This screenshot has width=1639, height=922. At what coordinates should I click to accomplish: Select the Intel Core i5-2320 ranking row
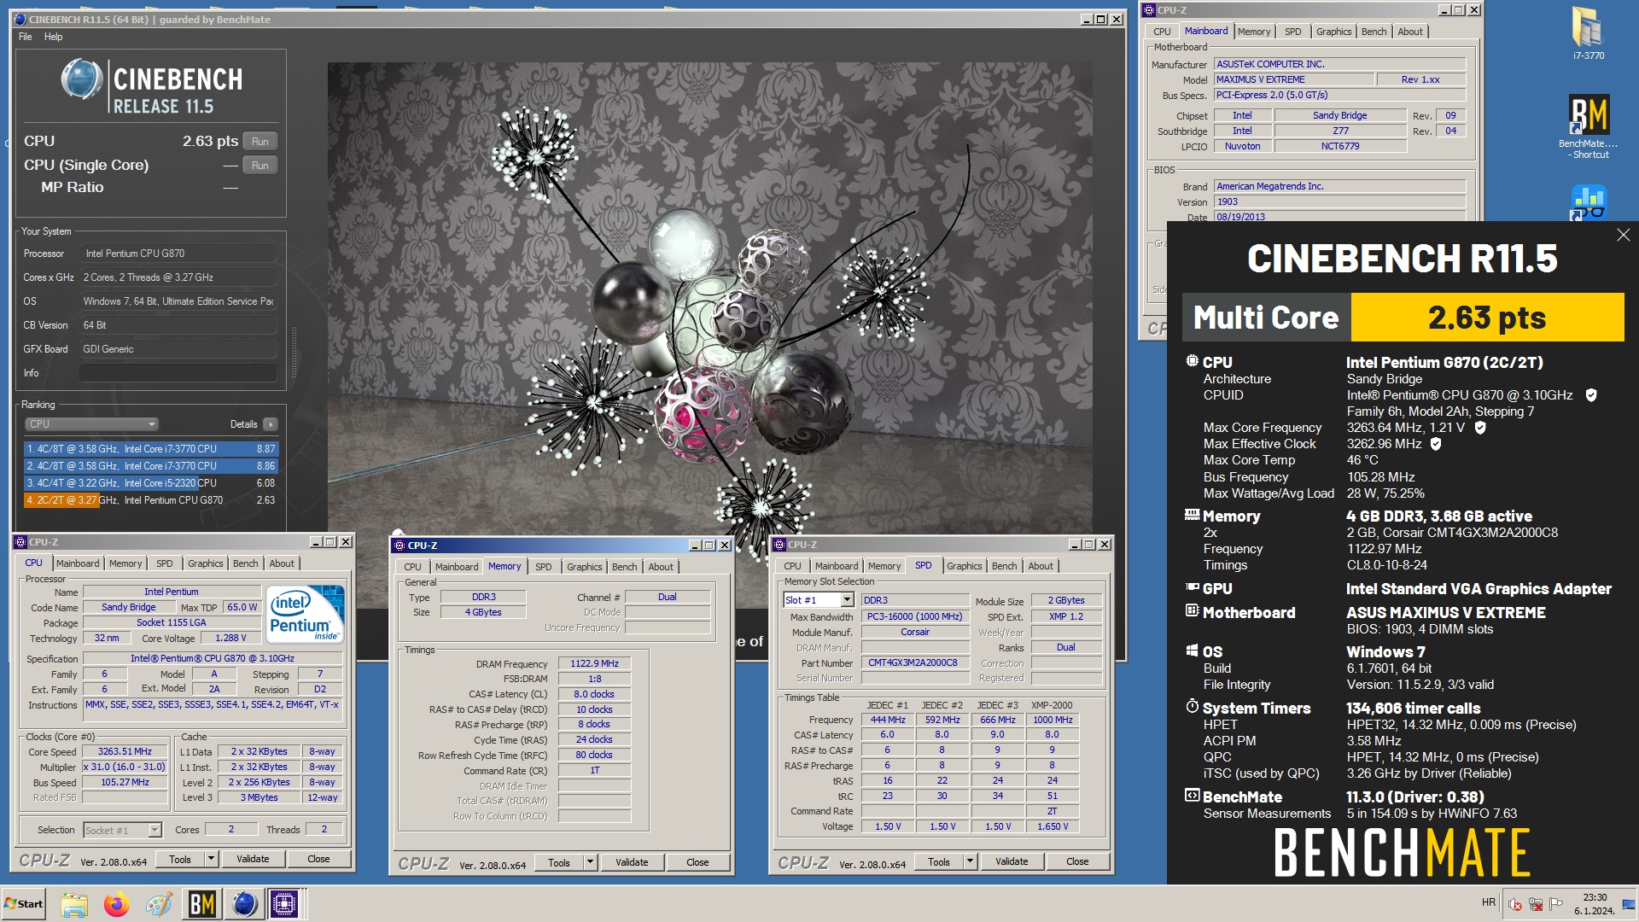151,483
